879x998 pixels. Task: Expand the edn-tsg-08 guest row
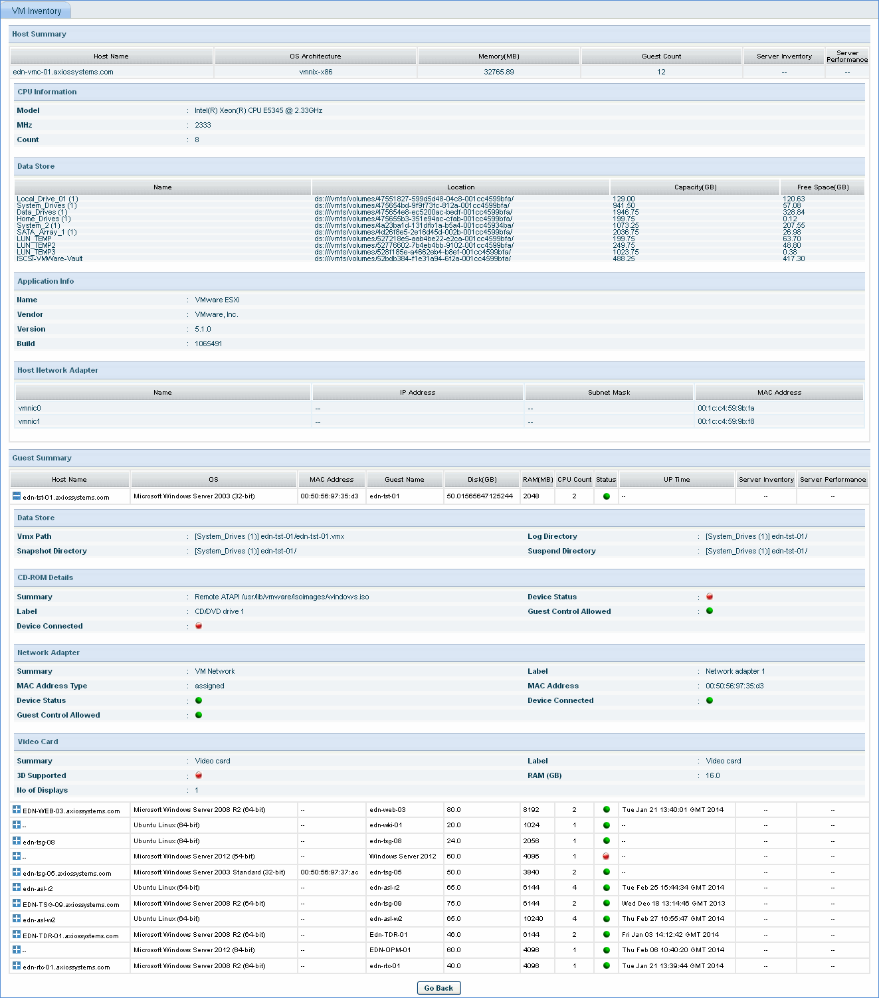17,841
